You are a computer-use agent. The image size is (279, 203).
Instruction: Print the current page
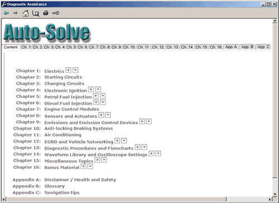tap(46, 13)
